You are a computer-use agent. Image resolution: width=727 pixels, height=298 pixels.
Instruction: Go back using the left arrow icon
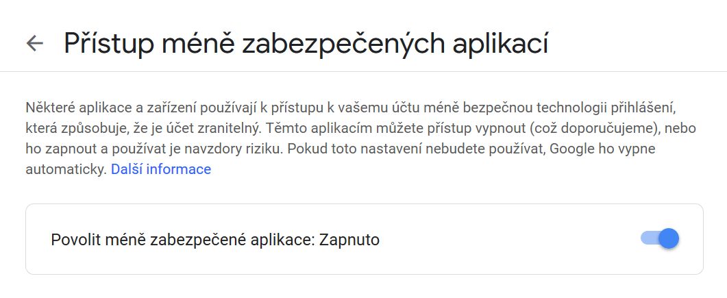[x=35, y=43]
